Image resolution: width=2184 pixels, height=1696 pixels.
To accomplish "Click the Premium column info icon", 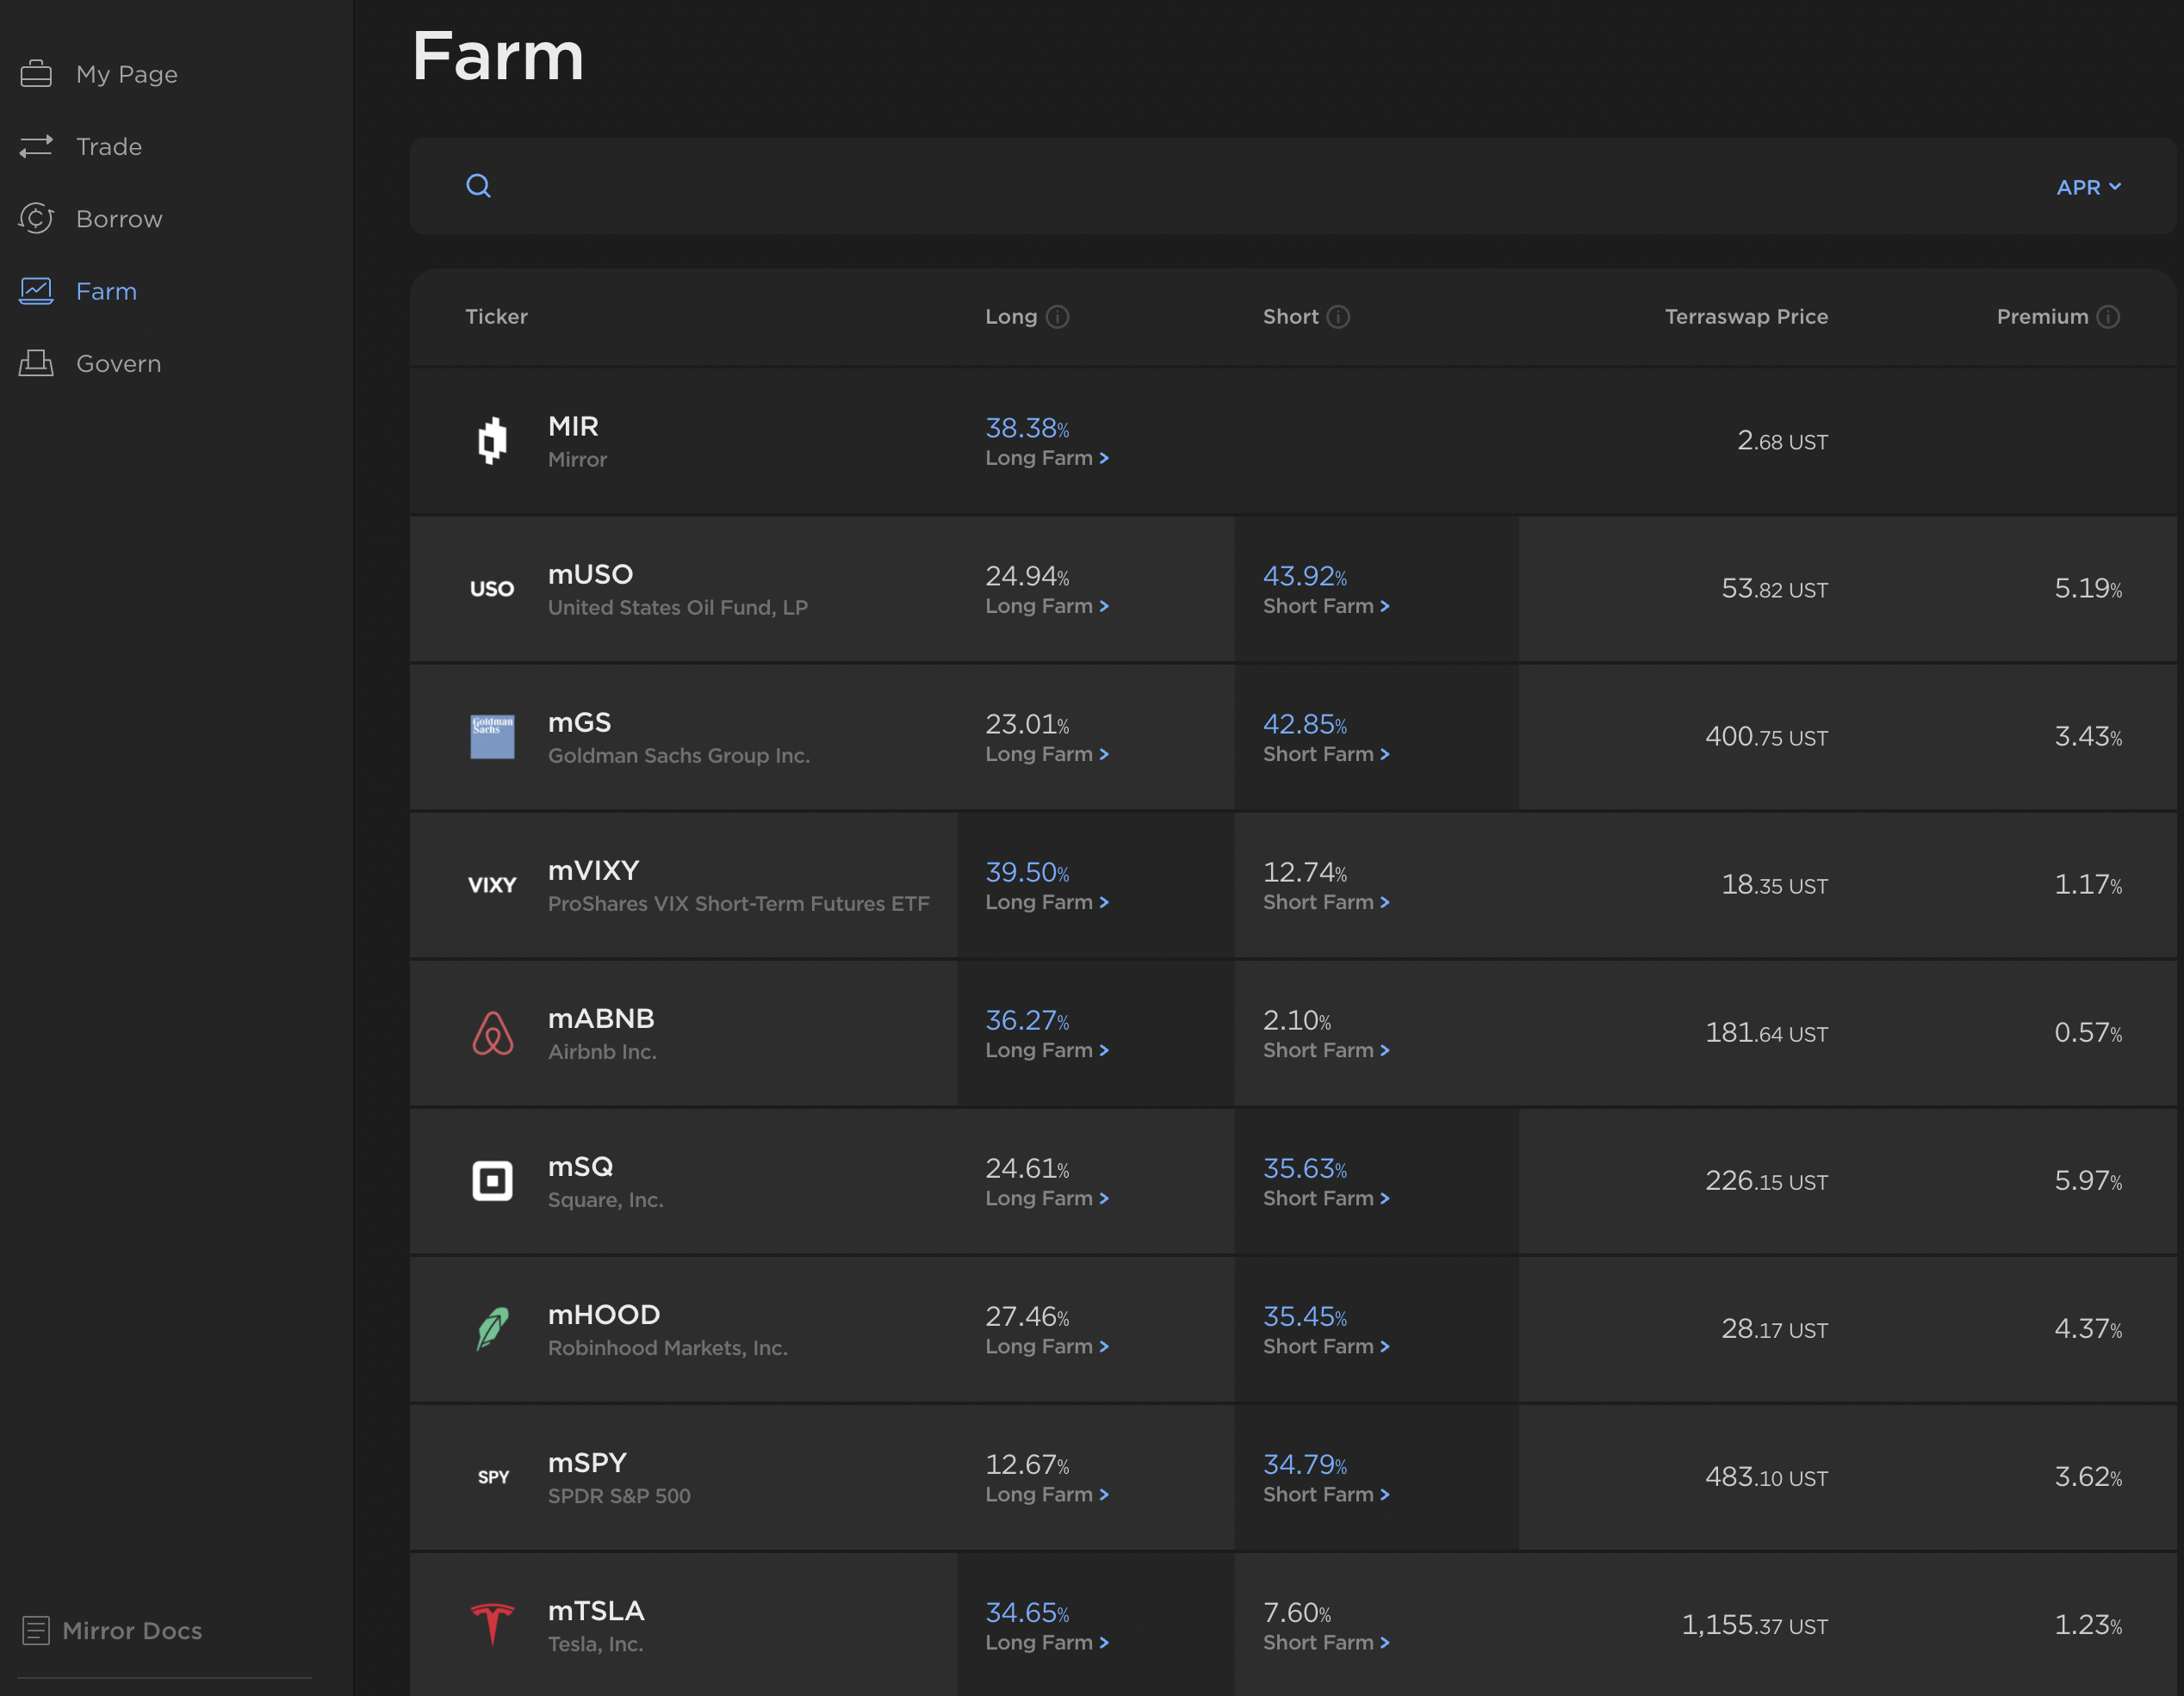I will (2108, 317).
